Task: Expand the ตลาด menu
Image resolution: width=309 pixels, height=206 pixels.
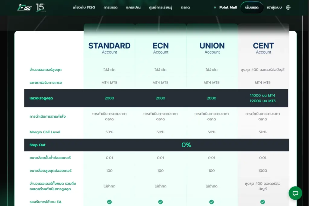Action: 185,8
